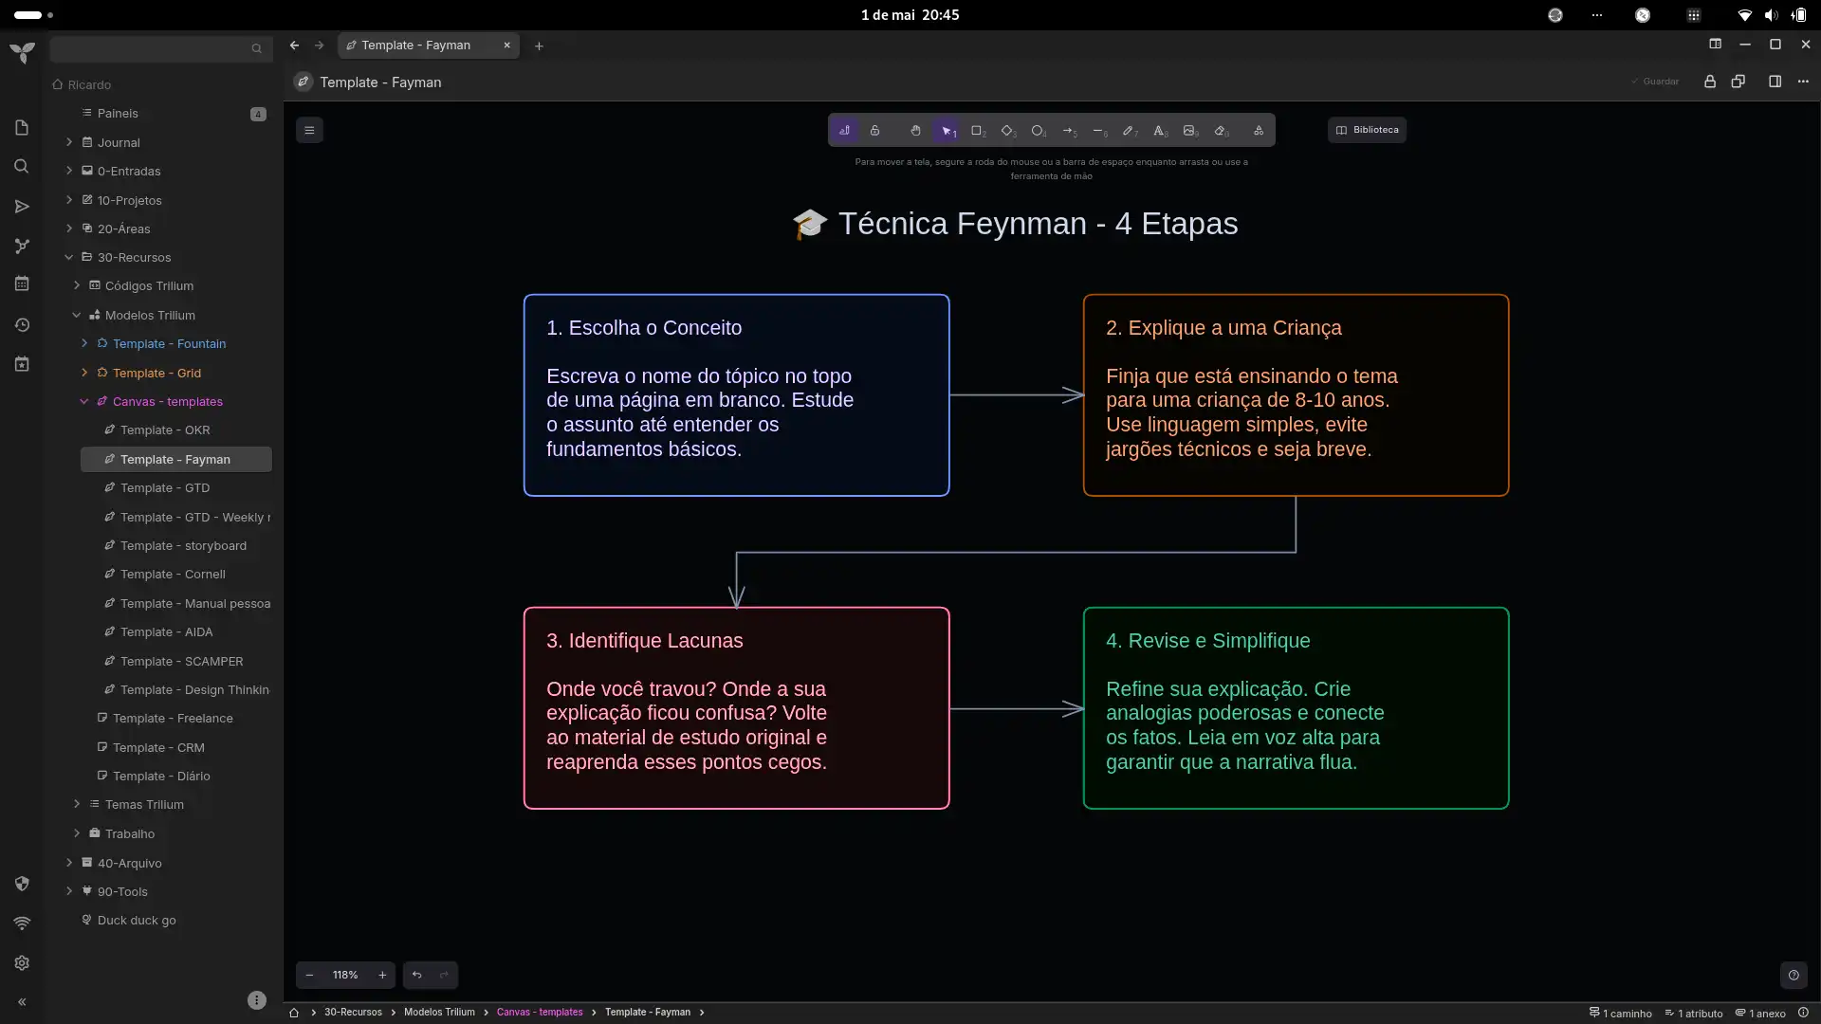Select the Ellipse tool
1821x1024 pixels.
[x=1038, y=131]
